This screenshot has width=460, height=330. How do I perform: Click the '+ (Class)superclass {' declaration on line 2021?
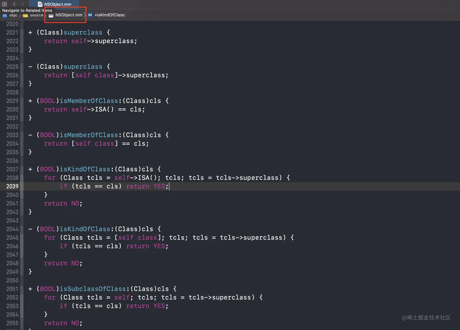tap(69, 33)
